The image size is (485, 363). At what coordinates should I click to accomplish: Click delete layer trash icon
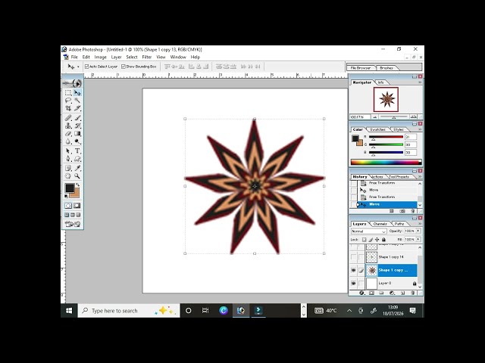click(x=412, y=293)
